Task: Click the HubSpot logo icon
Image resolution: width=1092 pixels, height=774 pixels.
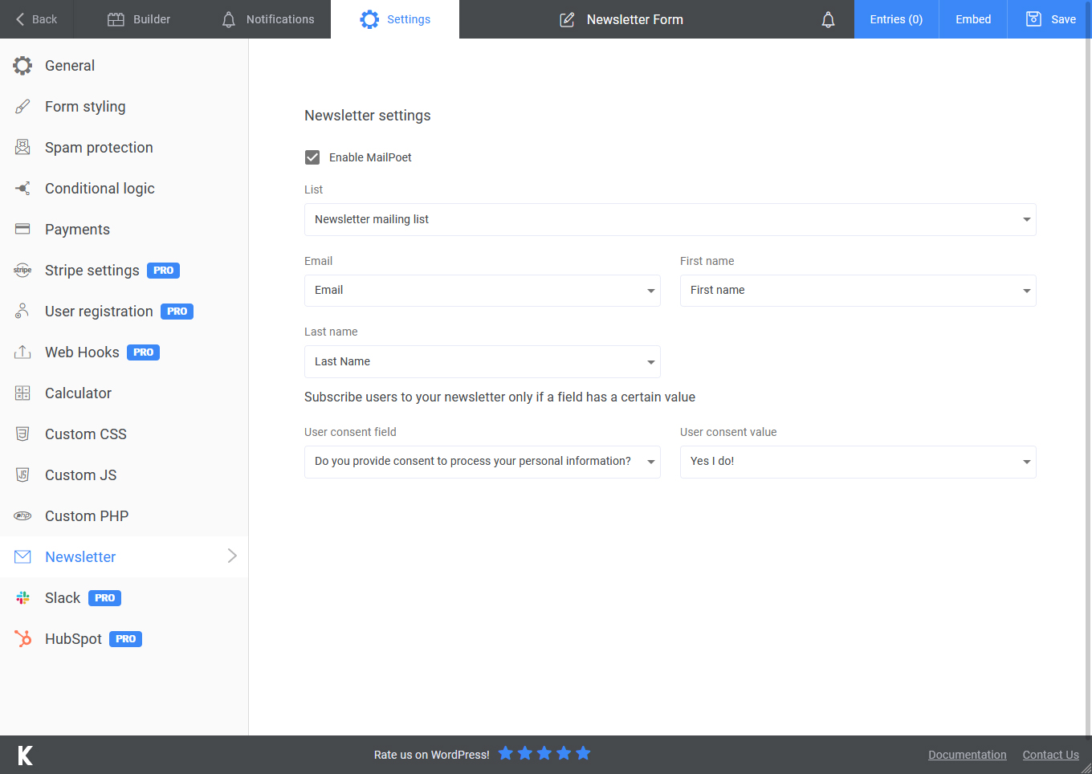Action: (22, 639)
